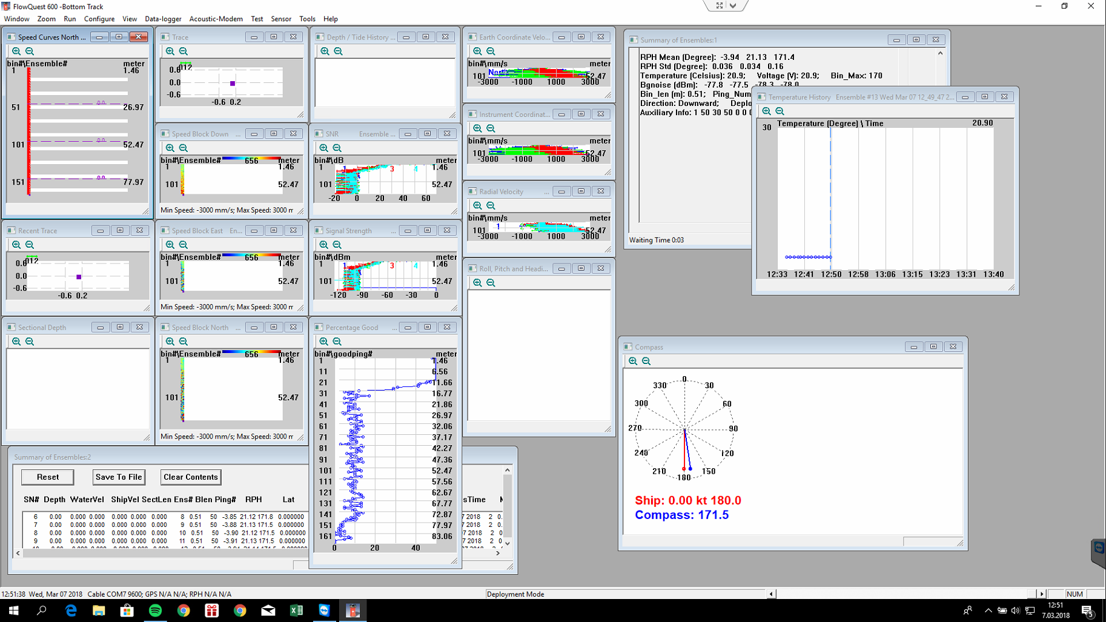
Task: Open File Explorer from the taskbar
Action: (99, 610)
